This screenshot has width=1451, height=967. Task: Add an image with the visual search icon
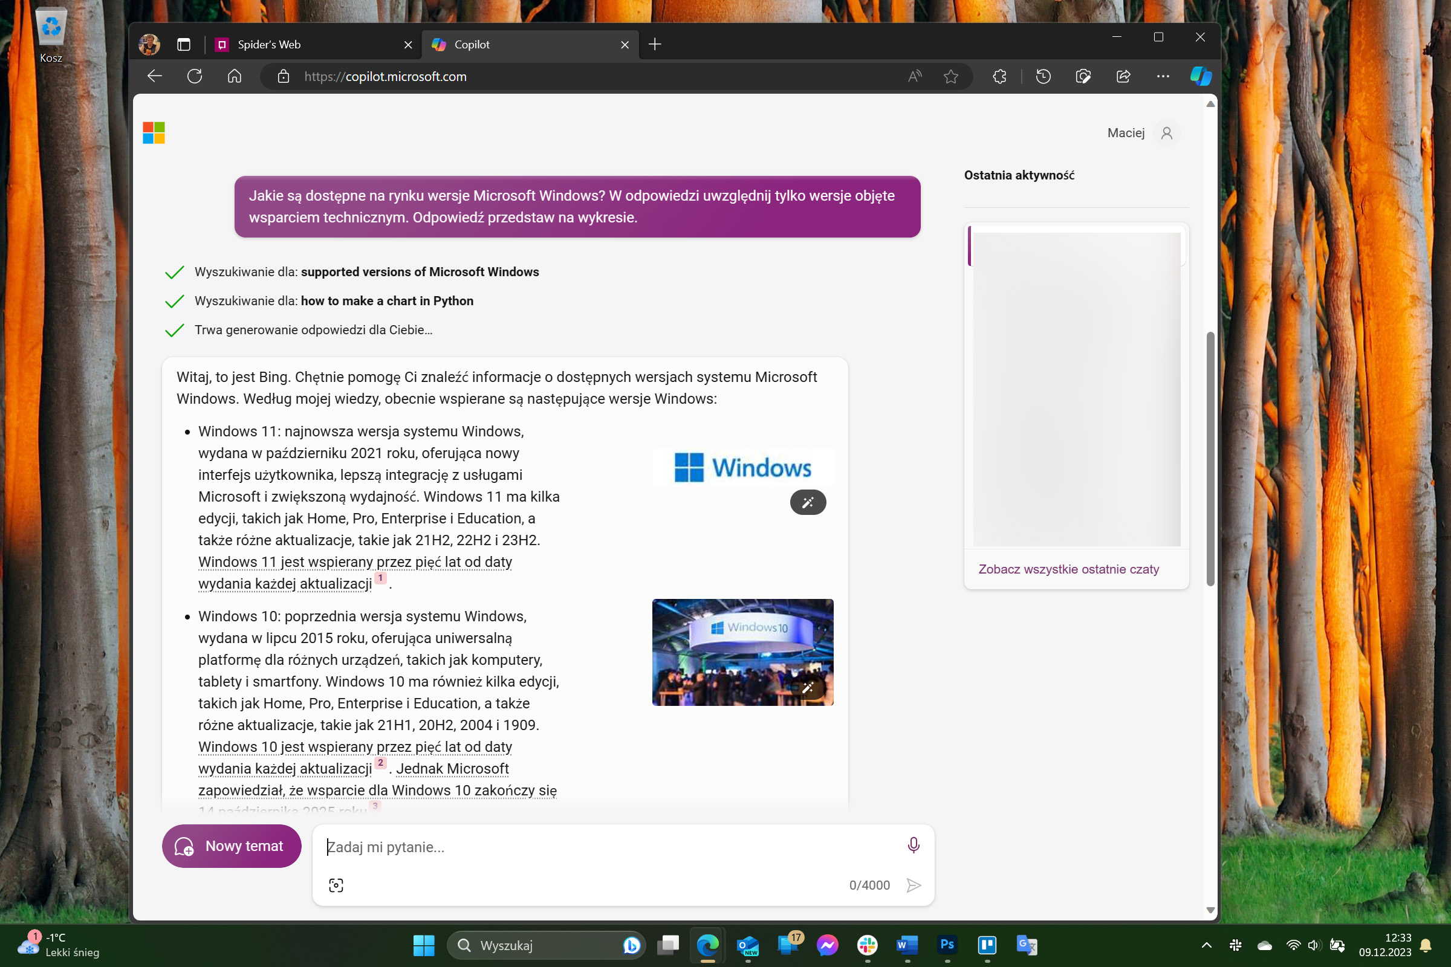tap(336, 885)
